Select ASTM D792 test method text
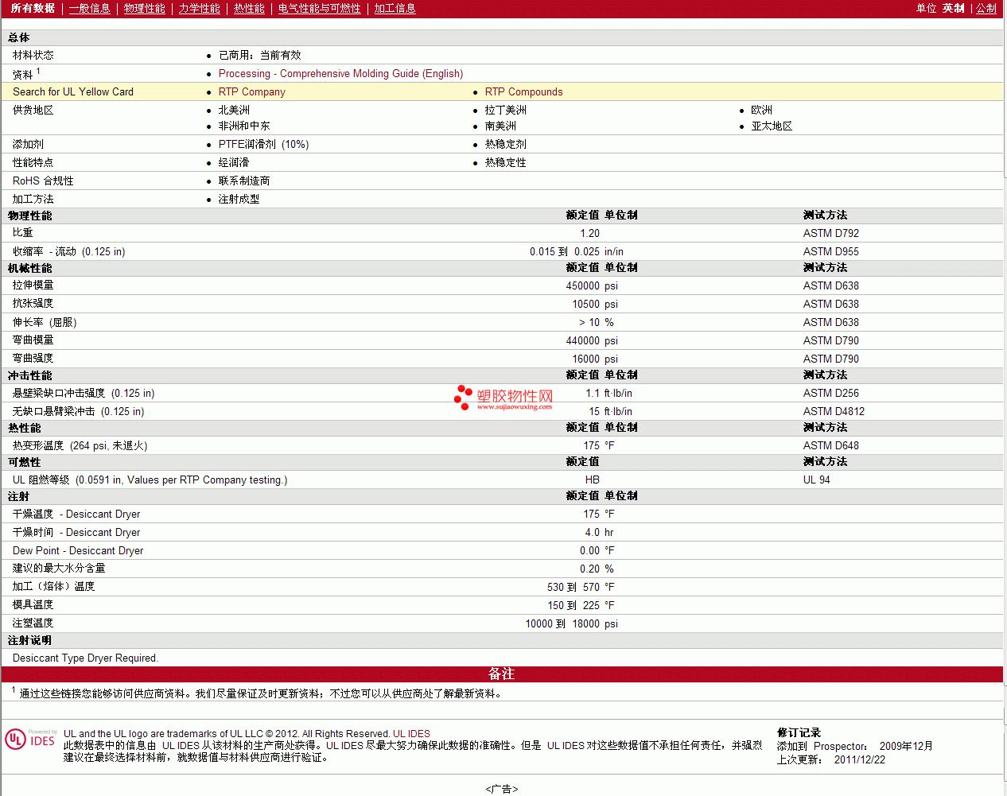 (x=831, y=233)
